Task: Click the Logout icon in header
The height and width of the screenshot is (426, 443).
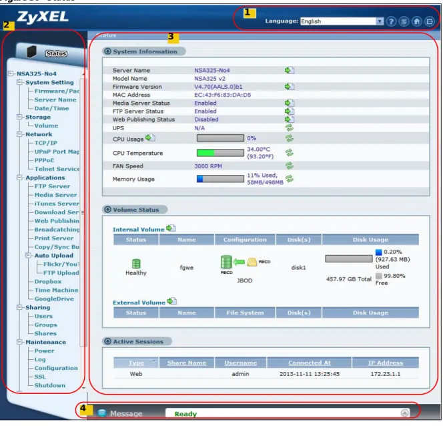Action: coord(430,21)
